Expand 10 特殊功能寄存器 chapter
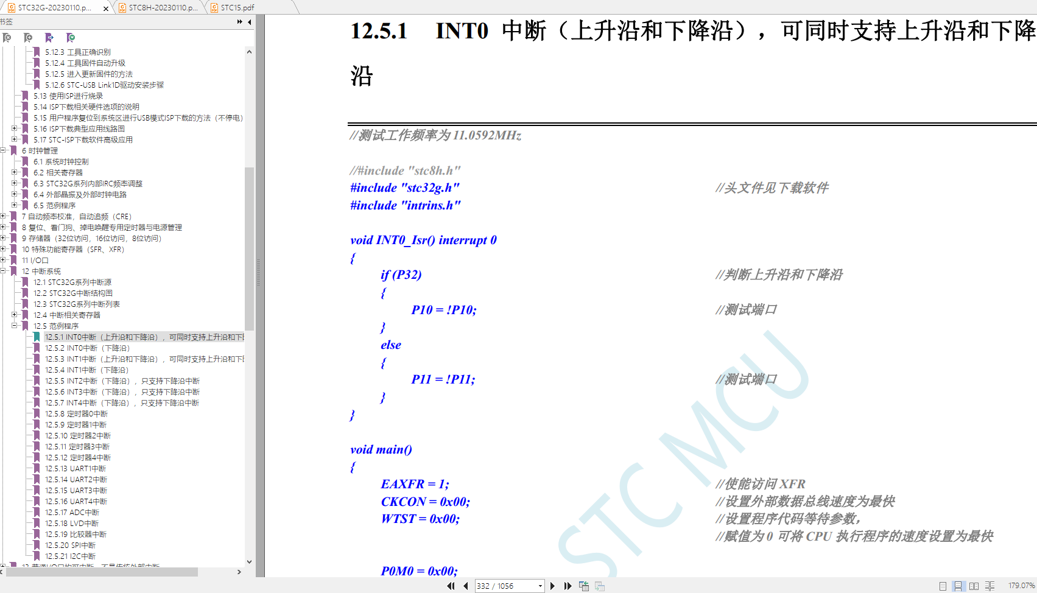 pyautogui.click(x=3, y=249)
